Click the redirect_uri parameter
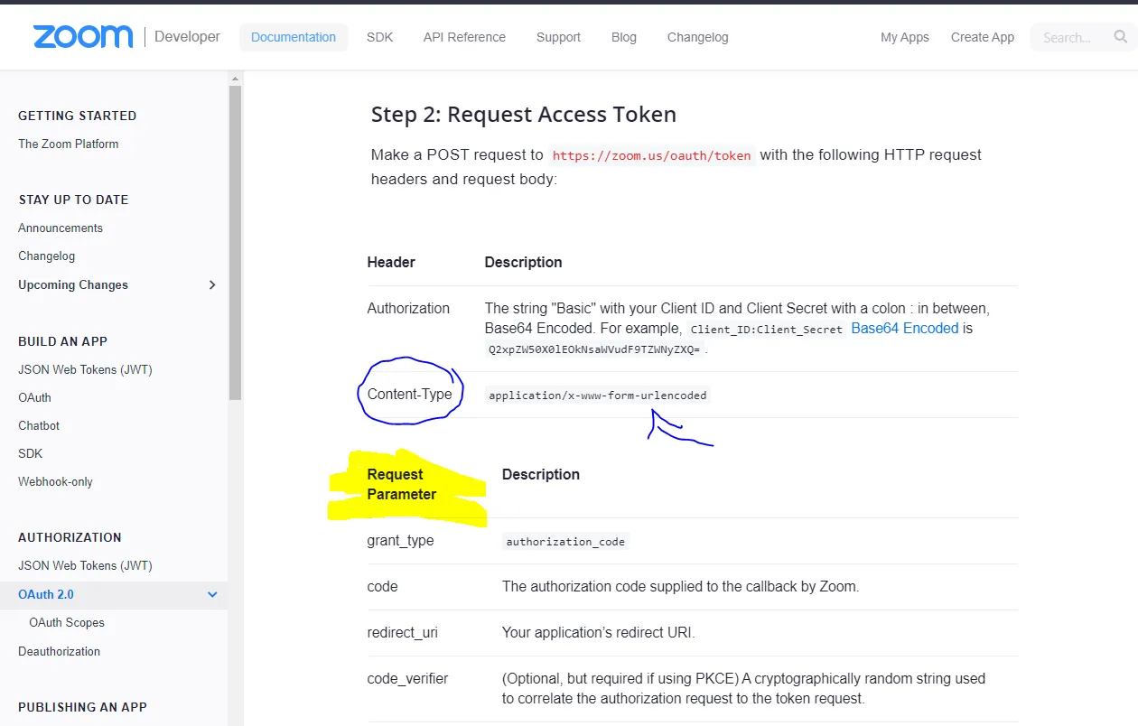Viewport: 1138px width, 726px height. point(402,633)
